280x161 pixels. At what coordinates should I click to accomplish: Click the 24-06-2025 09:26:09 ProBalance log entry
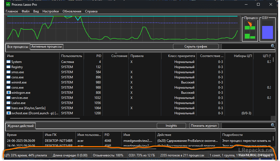(x=138, y=141)
